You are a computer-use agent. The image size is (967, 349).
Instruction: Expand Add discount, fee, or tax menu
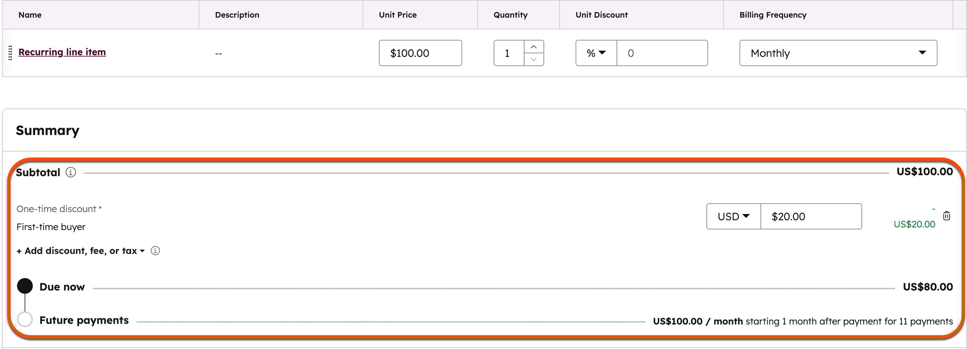click(81, 251)
